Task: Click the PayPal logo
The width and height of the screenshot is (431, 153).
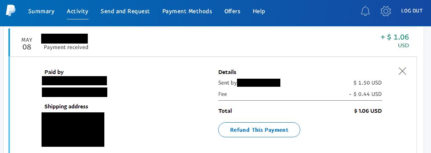Action: pyautogui.click(x=10, y=11)
